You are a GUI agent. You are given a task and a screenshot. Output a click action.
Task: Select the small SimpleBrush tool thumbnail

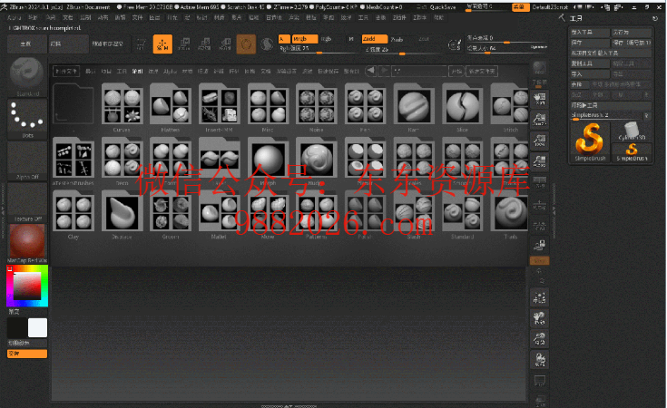click(x=632, y=152)
